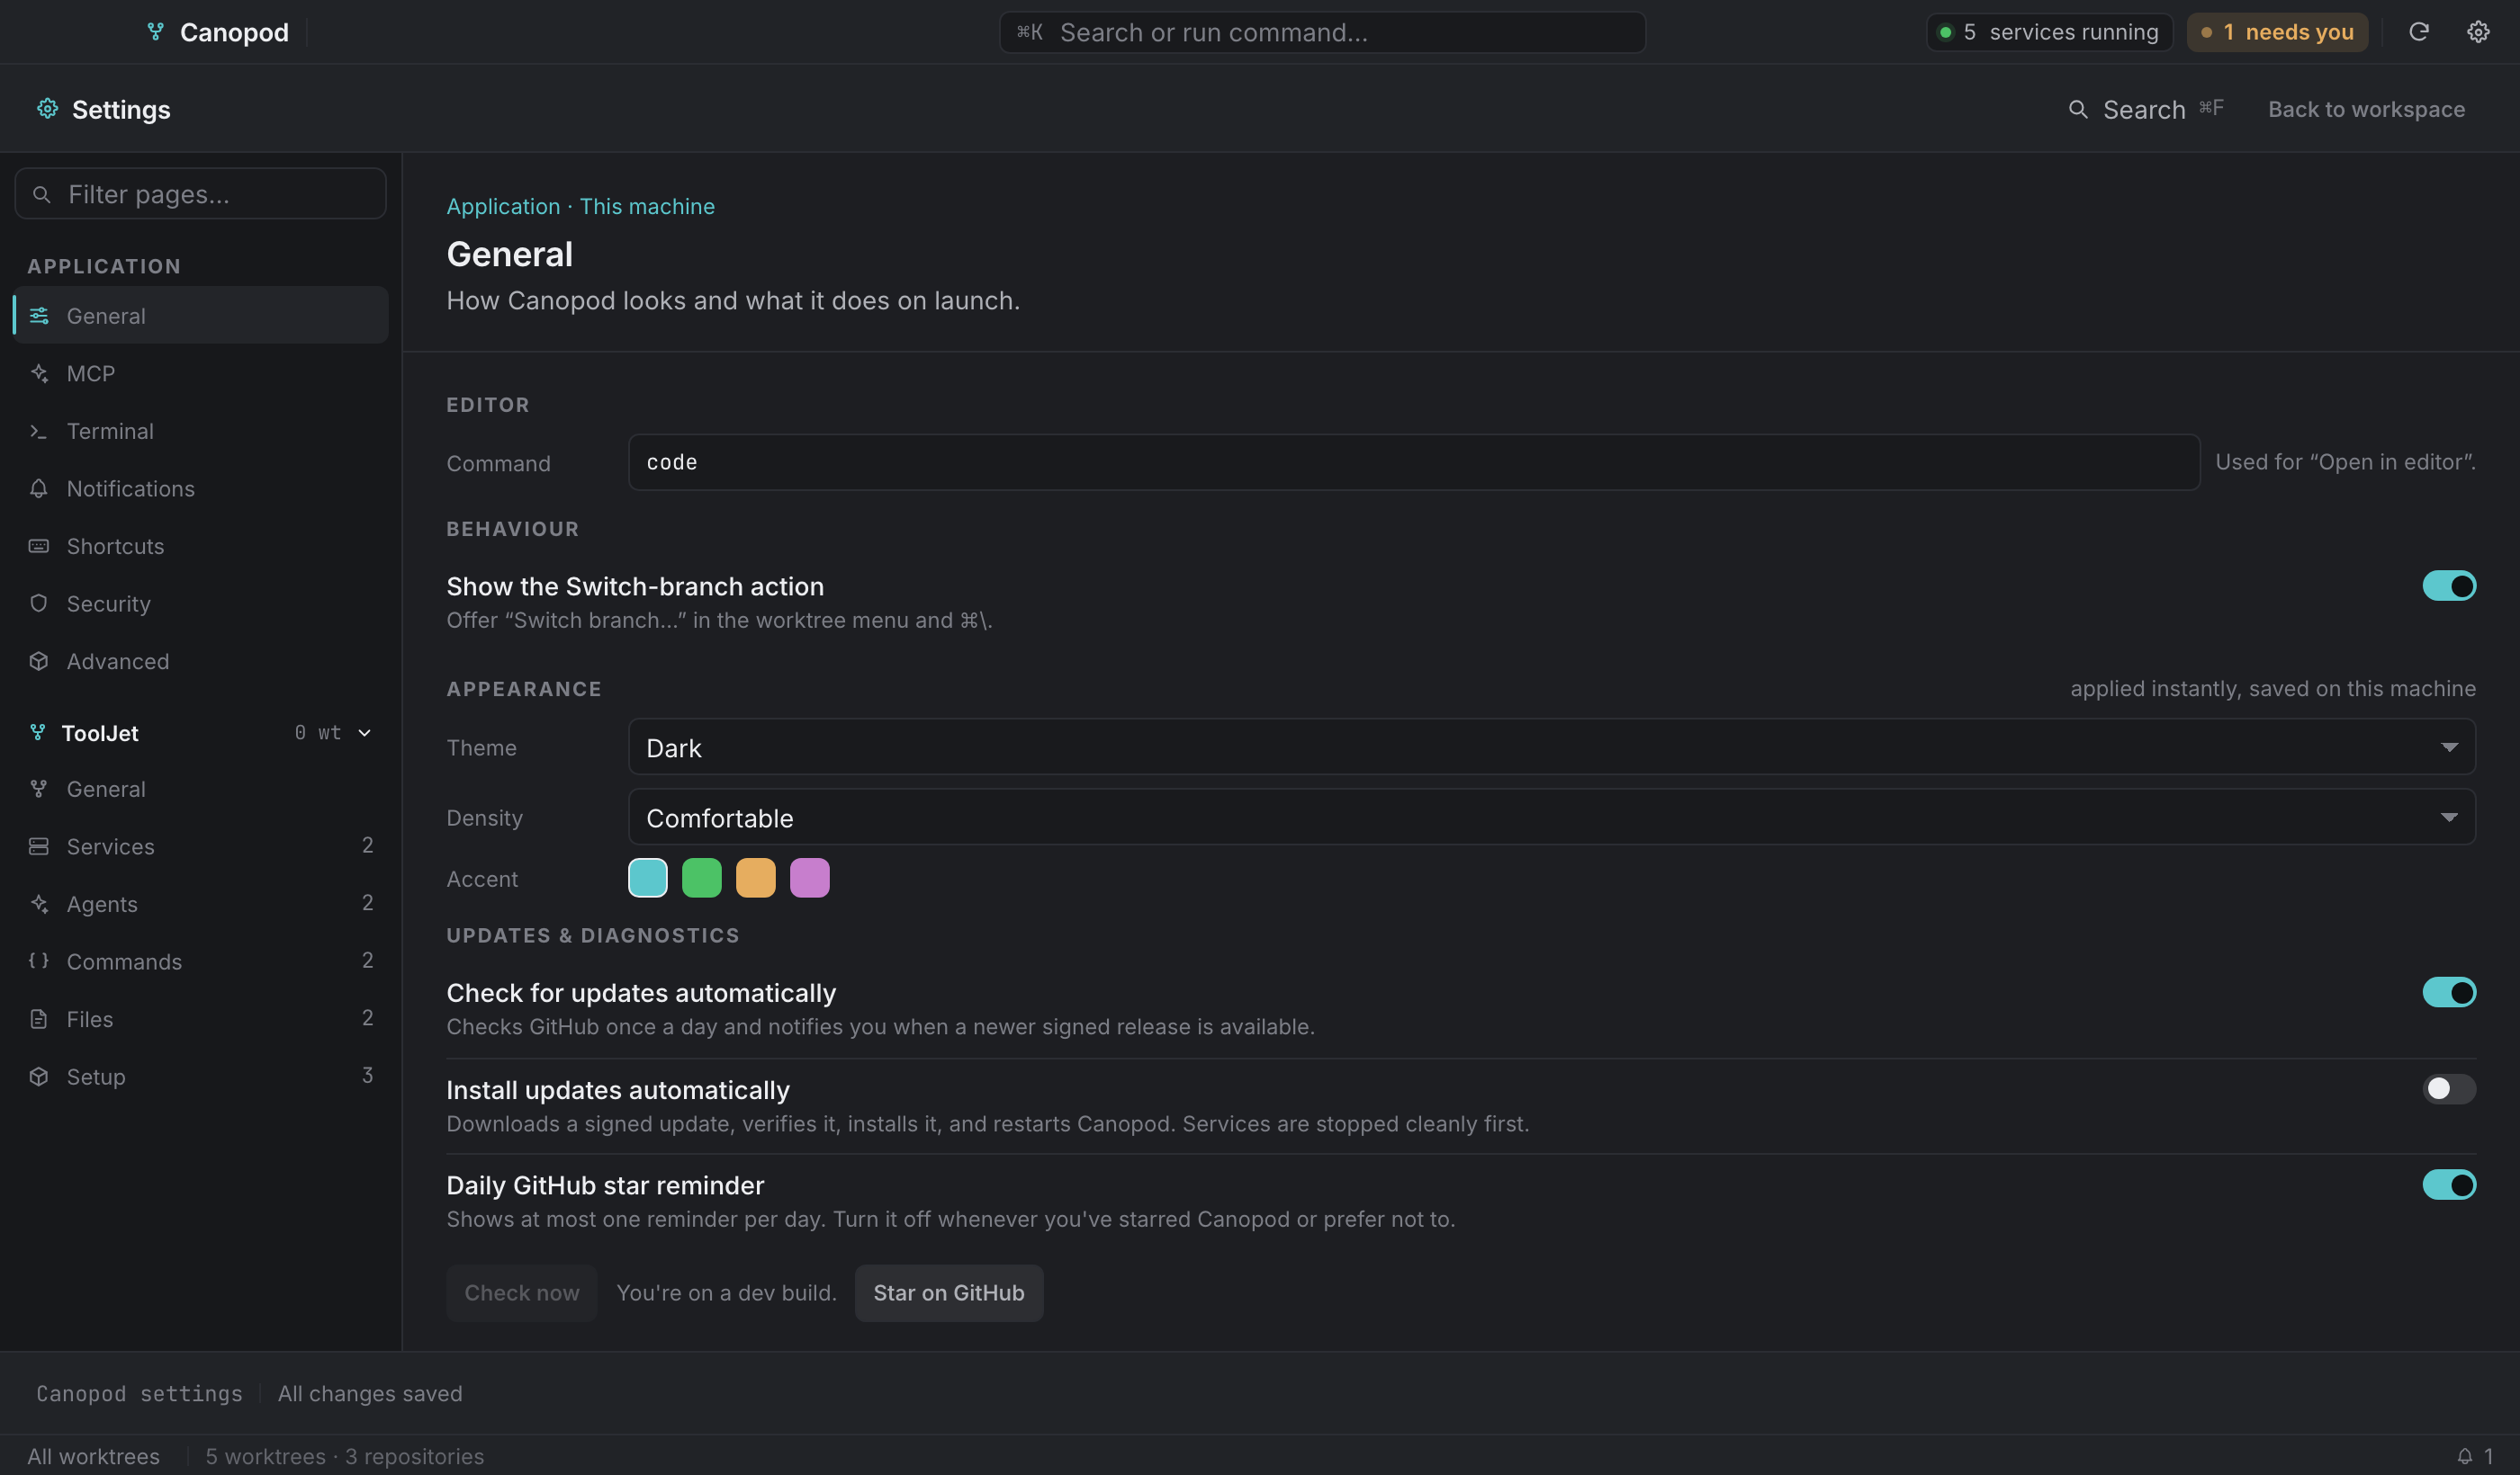Select the teal accent color swatch
The width and height of the screenshot is (2520, 1475).
tap(647, 878)
